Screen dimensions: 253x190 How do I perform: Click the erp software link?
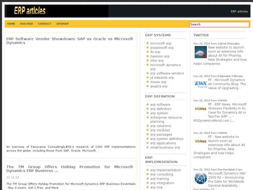[x=160, y=105]
